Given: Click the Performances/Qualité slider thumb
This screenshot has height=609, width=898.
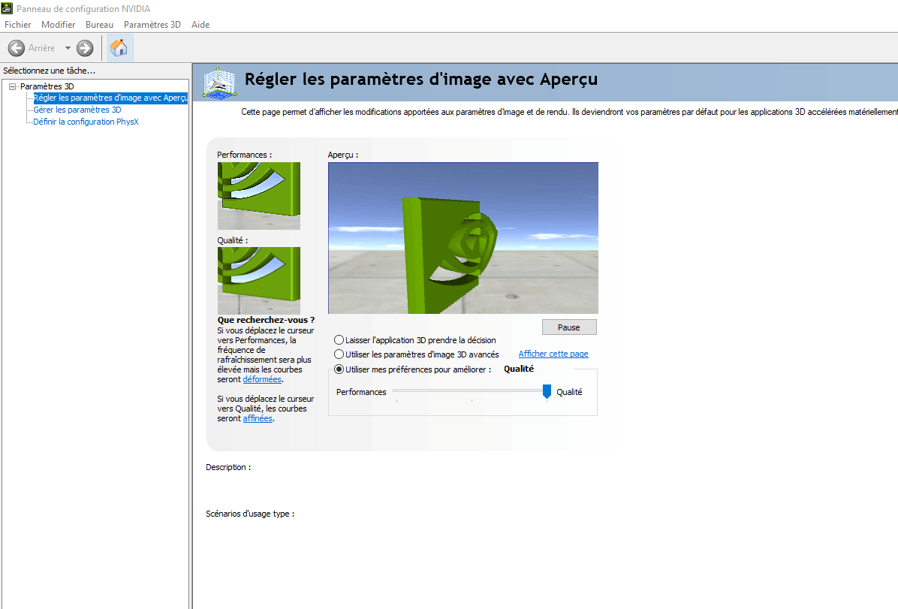Looking at the screenshot, I should point(547,392).
